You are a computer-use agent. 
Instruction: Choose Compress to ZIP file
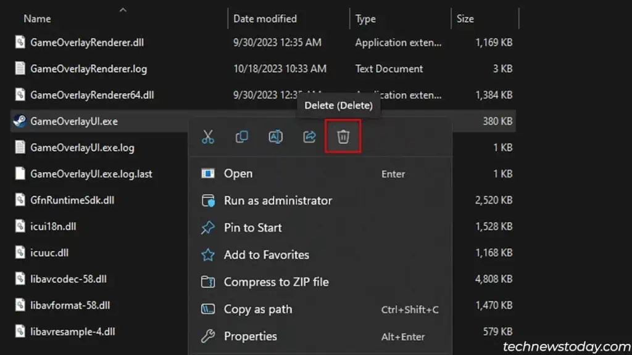276,282
